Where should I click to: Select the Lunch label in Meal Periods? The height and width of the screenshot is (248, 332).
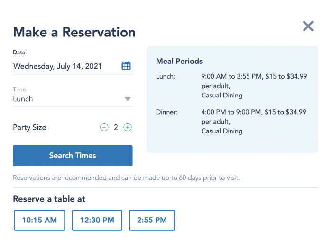[x=166, y=76]
